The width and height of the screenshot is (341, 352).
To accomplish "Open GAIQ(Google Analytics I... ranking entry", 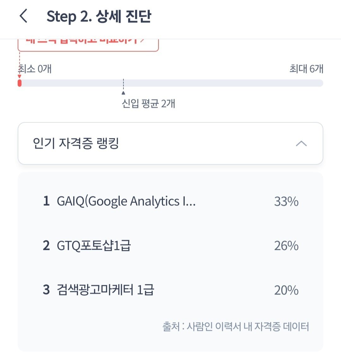I will (170, 201).
